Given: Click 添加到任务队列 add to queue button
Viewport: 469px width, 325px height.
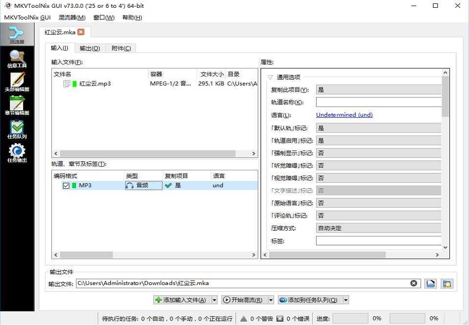Looking at the screenshot, I should pos(310,300).
